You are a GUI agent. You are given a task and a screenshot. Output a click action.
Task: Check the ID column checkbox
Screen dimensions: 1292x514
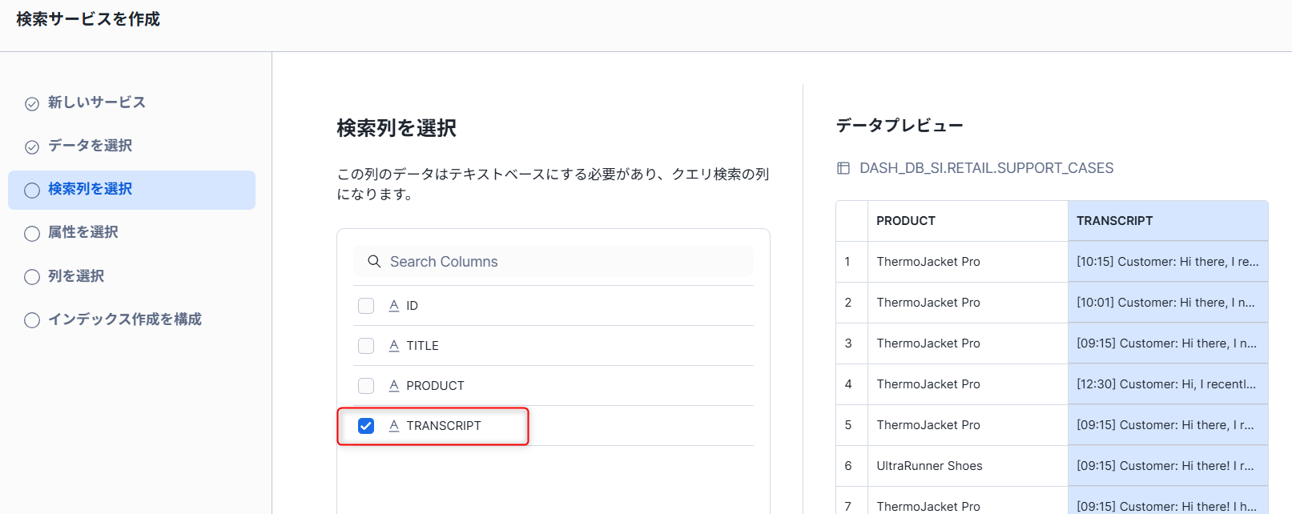point(366,306)
